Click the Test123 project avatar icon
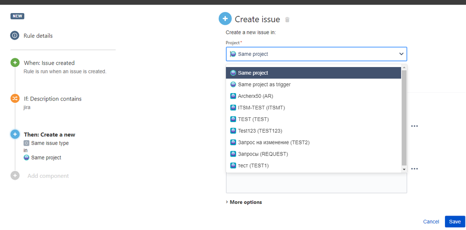 (233, 131)
